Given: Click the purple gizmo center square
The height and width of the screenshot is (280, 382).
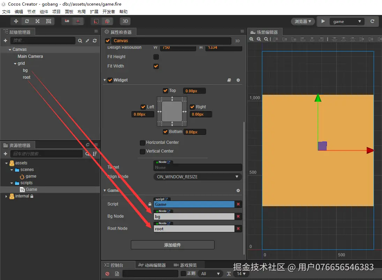Looking at the screenshot, I should pyautogui.click(x=322, y=146).
